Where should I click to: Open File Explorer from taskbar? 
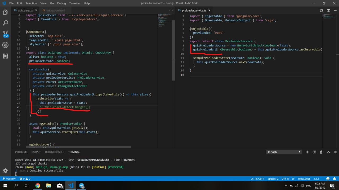point(49,186)
